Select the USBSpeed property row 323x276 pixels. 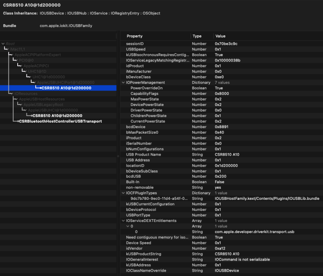[221, 49]
